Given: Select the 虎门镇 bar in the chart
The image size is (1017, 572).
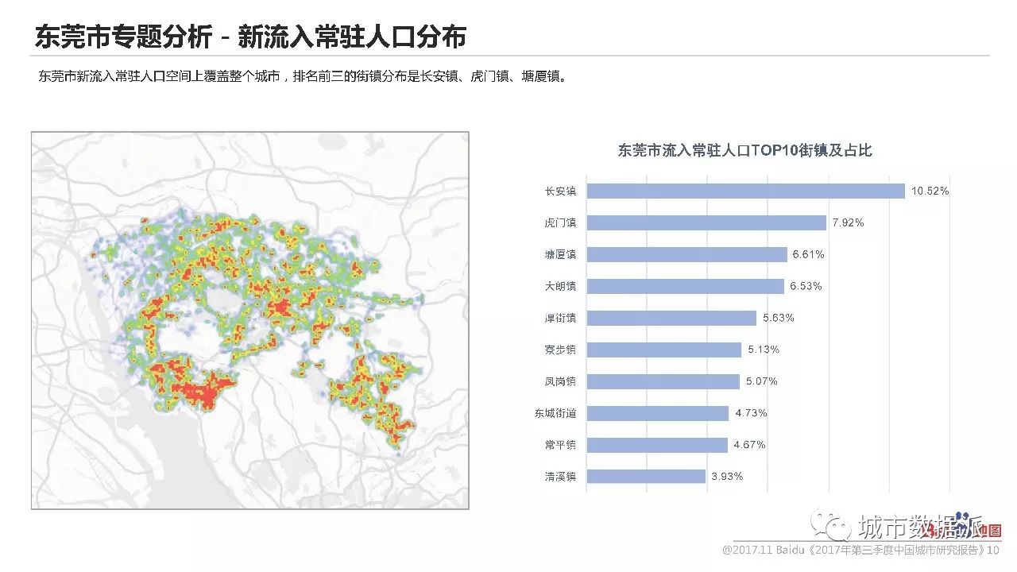Looking at the screenshot, I should pos(706,222).
